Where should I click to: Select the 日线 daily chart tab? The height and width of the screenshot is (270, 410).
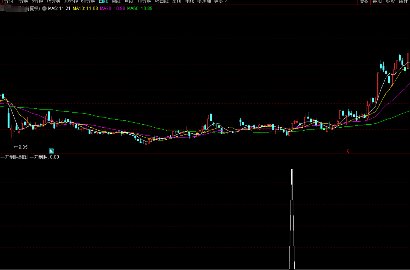[x=103, y=2]
